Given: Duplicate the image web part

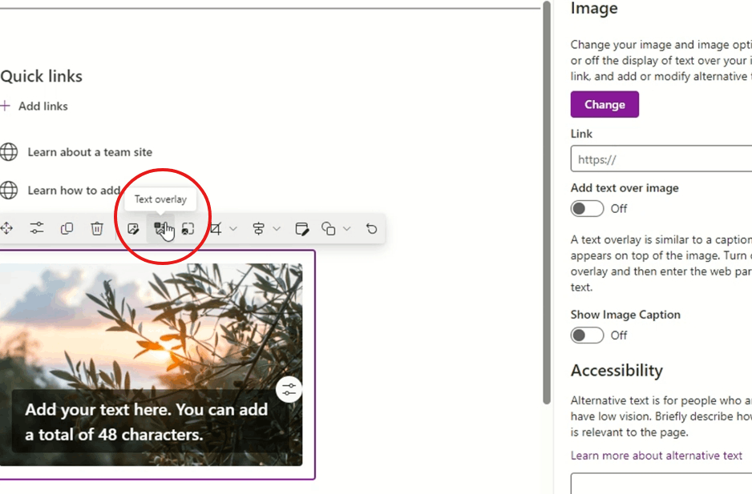Looking at the screenshot, I should coord(67,228).
